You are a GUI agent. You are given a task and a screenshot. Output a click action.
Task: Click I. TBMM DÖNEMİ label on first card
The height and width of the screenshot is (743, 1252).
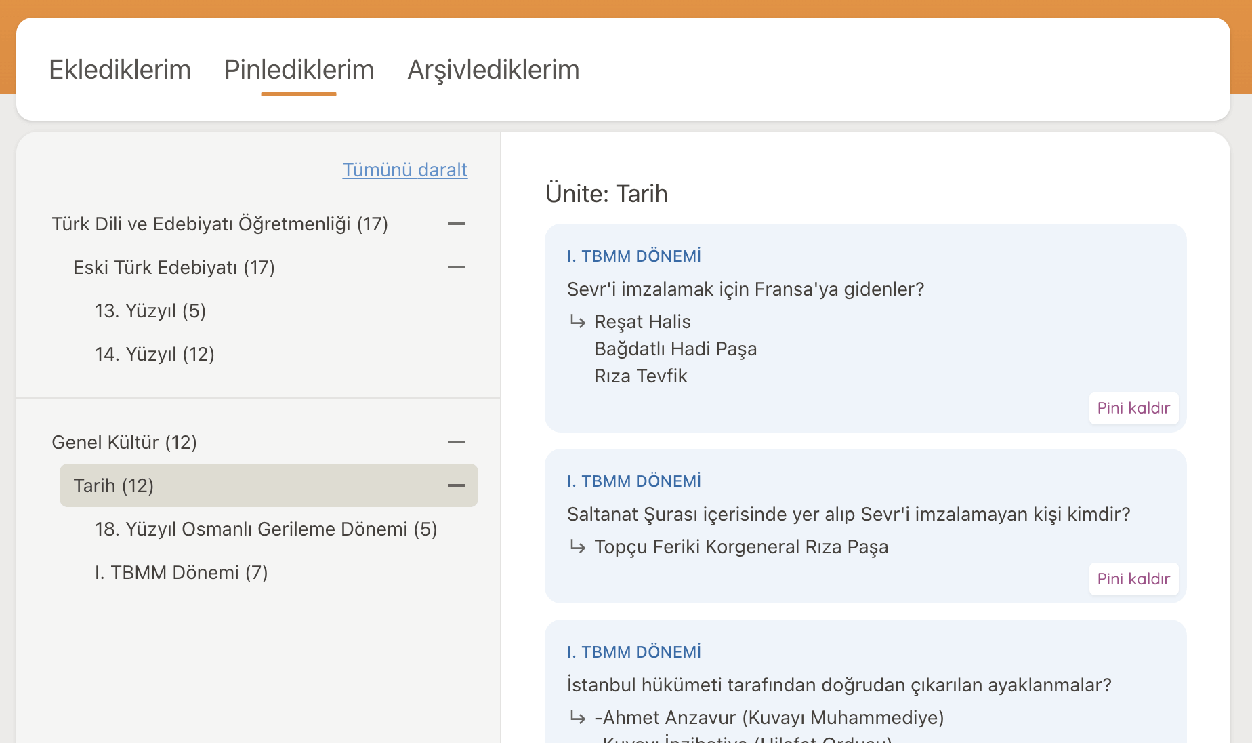pyautogui.click(x=633, y=256)
